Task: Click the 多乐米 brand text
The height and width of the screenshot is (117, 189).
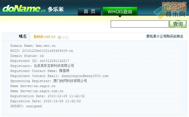Action: [x=56, y=9]
